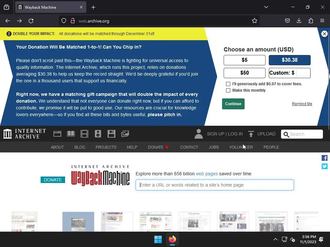Open the Audio speaker icon
Screen dimensions: 330x247
click(x=98, y=134)
